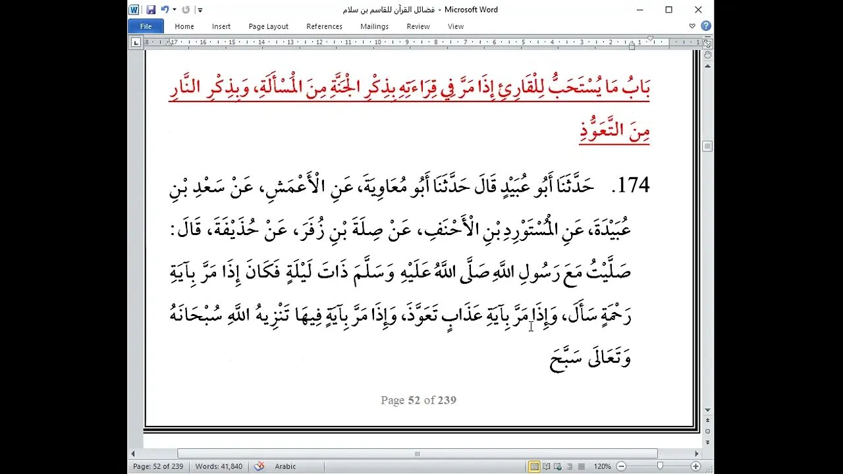Click the vertical scrollbar thumb

(708, 145)
